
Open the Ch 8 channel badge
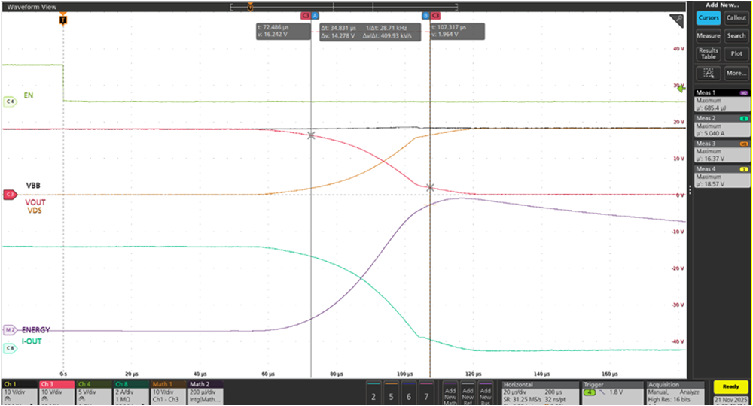click(x=130, y=392)
